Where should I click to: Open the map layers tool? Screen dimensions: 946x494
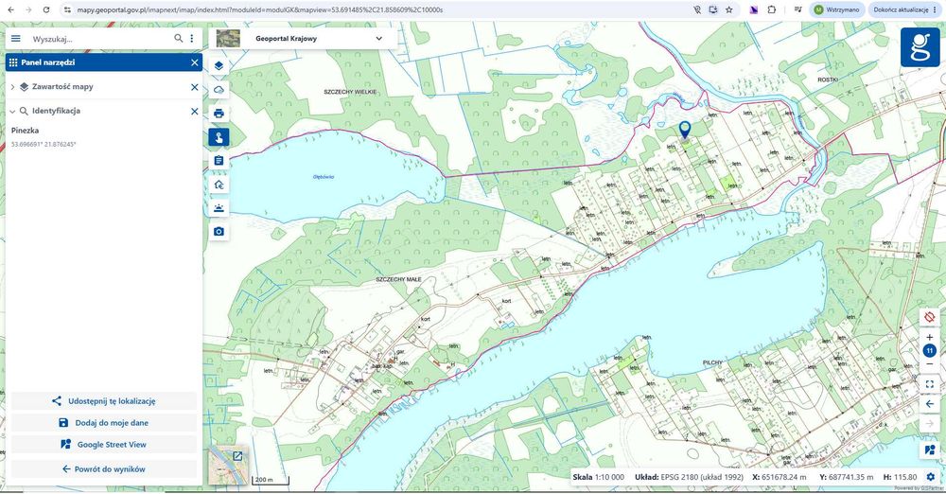pyautogui.click(x=219, y=66)
